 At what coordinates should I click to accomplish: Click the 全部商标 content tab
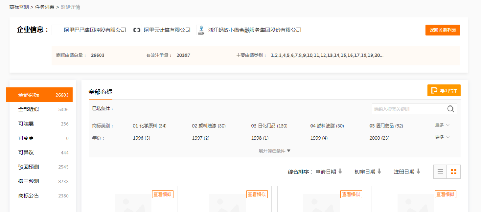(100, 92)
